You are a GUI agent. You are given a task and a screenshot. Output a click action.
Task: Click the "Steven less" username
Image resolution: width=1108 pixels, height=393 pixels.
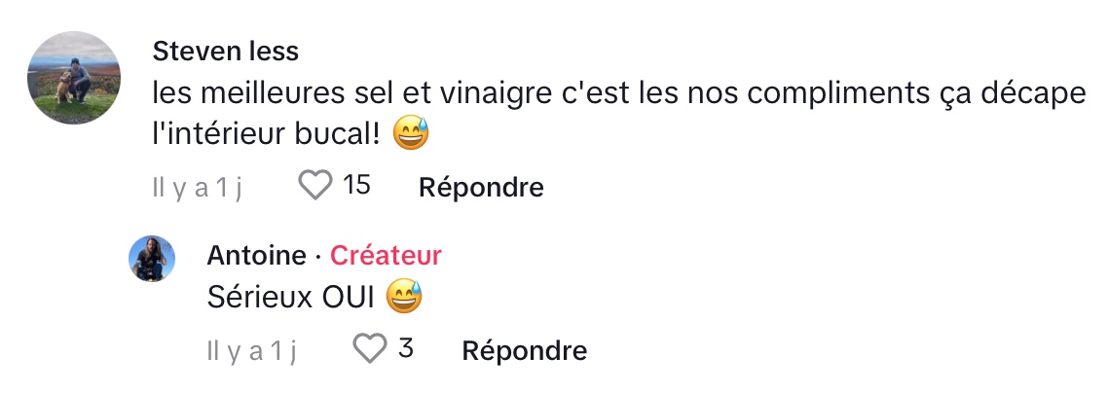coord(226,50)
